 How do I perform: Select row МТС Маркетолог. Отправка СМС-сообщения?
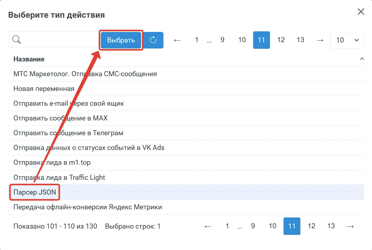[x=186, y=74]
